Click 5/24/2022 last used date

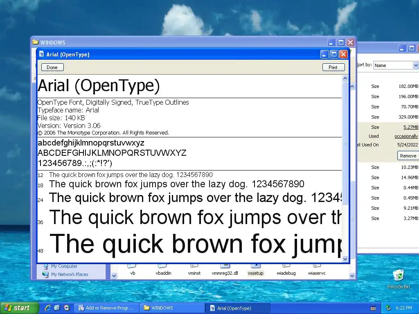tap(408, 145)
